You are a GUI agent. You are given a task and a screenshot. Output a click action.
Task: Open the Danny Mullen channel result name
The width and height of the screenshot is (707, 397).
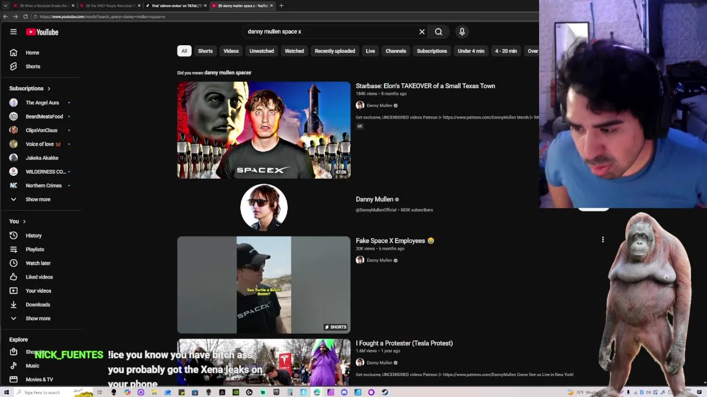(x=374, y=200)
